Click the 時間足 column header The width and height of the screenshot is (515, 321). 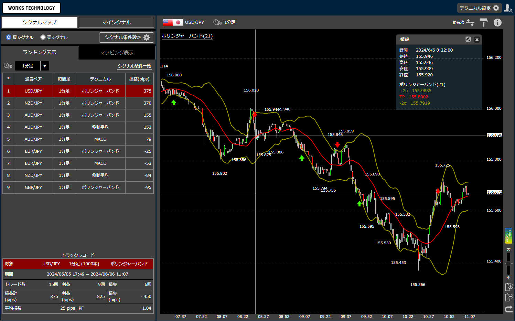click(x=64, y=79)
